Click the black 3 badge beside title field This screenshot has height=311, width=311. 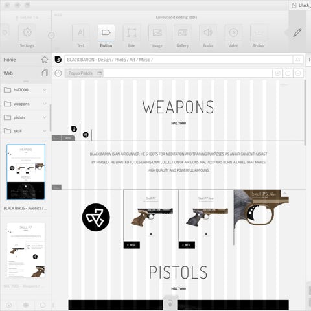pos(58,60)
